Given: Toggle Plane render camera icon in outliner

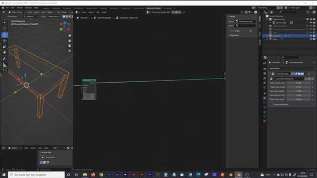Looking at the screenshot, I should [314, 39].
